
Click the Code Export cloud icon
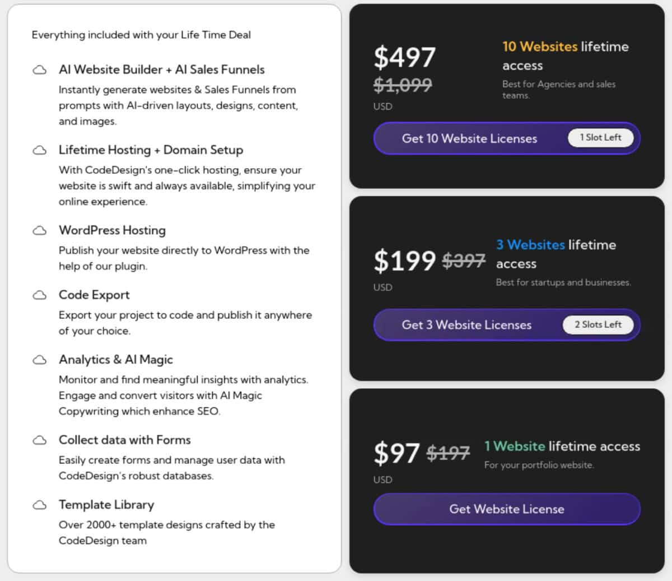(x=39, y=295)
